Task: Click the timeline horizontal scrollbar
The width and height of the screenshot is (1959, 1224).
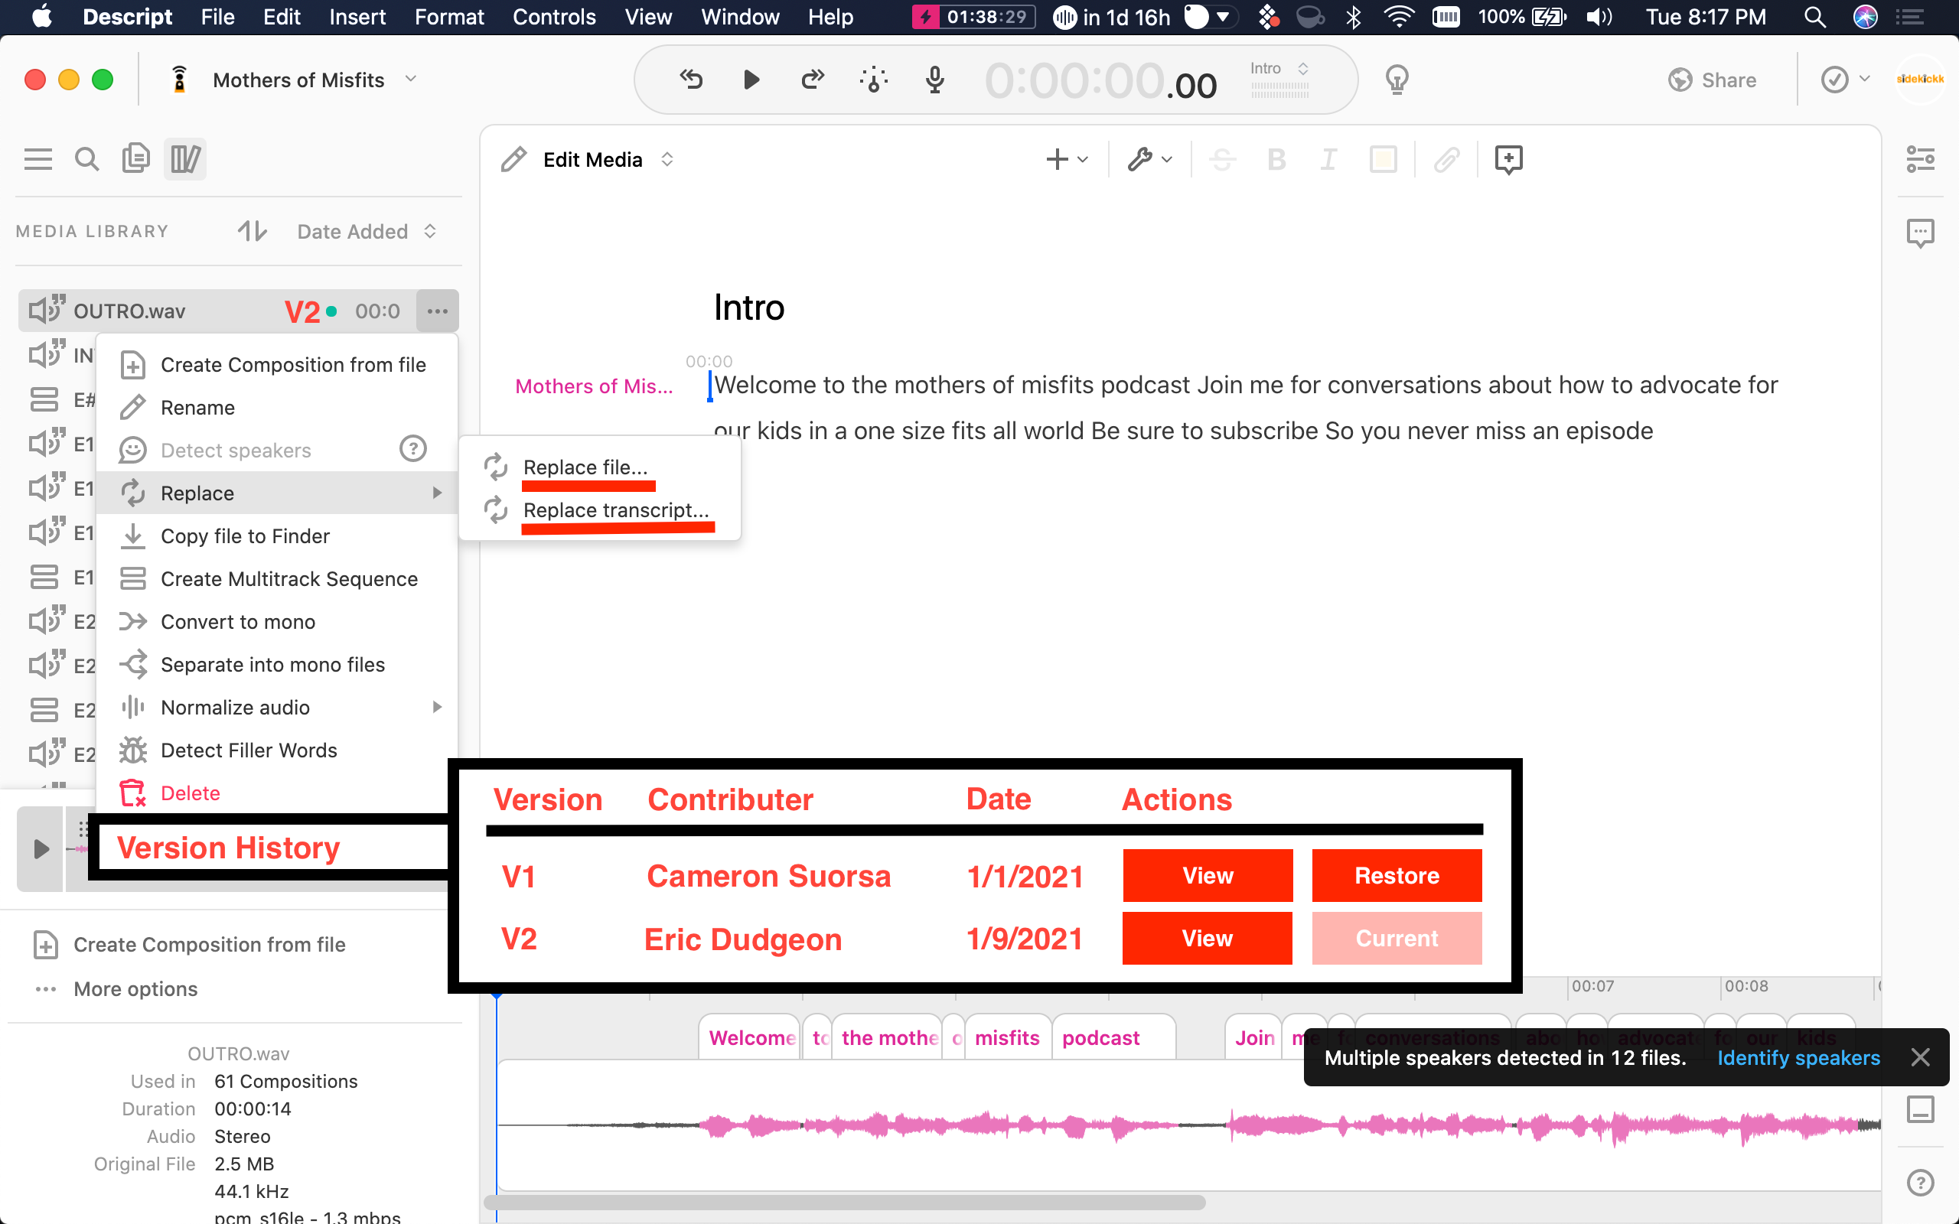Action: click(846, 1202)
